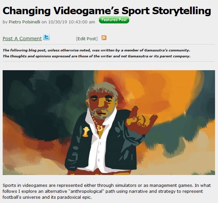The width and height of the screenshot is (218, 203).
Task: Click the Changing Videogame's Sport Storytelling title
Action: click(x=107, y=11)
